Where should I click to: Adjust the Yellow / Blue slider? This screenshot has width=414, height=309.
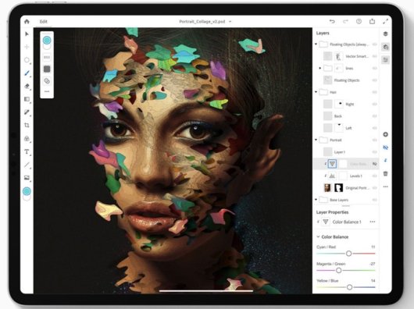pos(349,287)
